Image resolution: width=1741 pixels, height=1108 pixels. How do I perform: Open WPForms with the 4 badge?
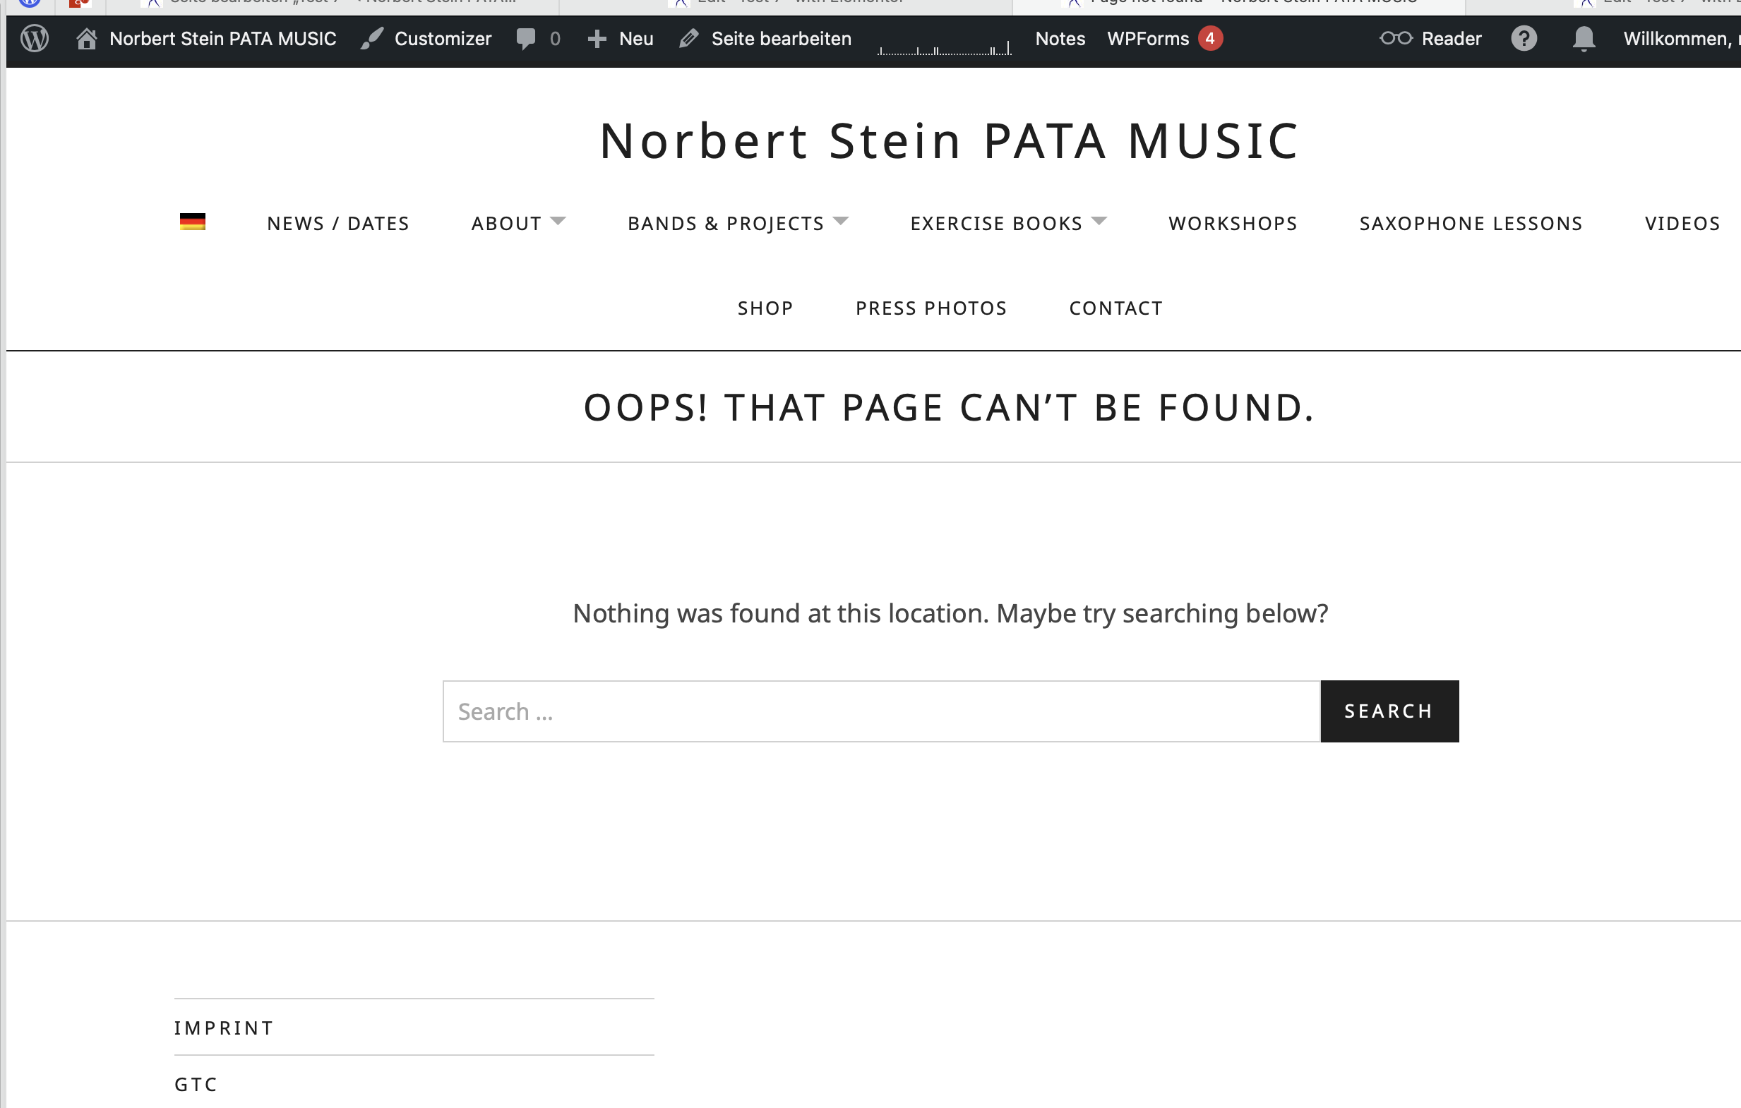(1164, 38)
